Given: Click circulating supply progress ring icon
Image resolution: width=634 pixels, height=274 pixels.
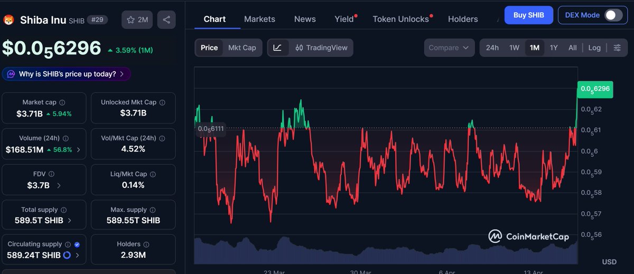Looking at the screenshot, I should click(x=67, y=256).
